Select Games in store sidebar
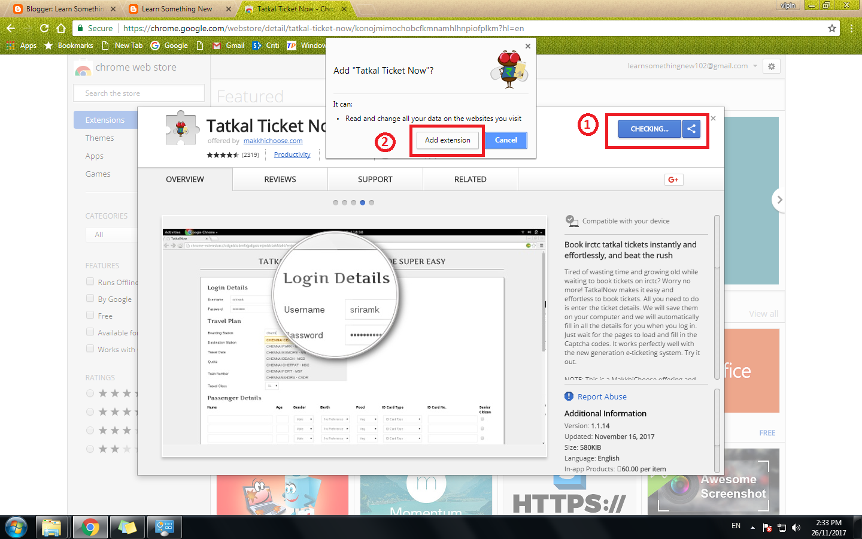 [98, 174]
